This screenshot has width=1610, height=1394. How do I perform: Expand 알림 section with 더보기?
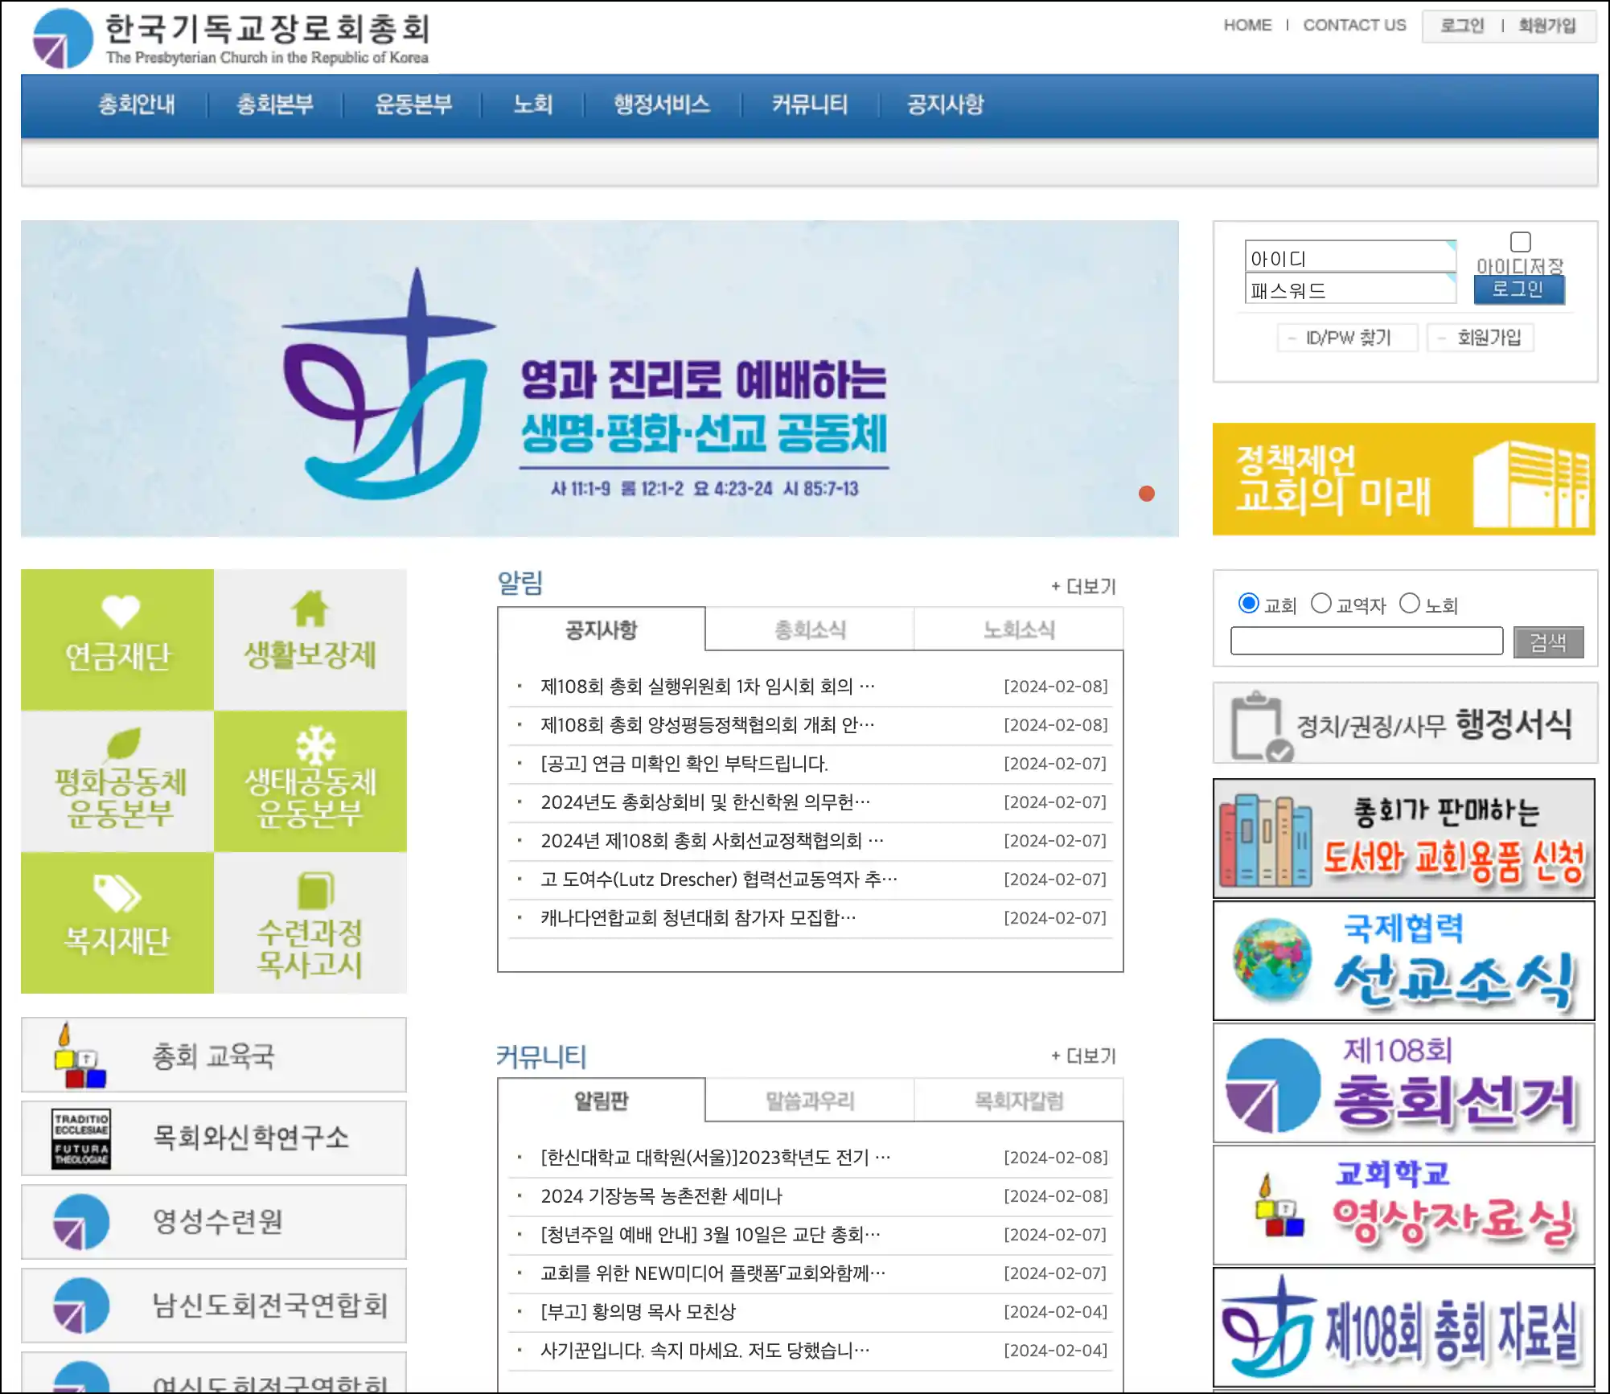point(1083,587)
